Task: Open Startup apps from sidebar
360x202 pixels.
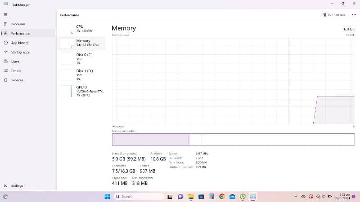Action: pos(5,52)
